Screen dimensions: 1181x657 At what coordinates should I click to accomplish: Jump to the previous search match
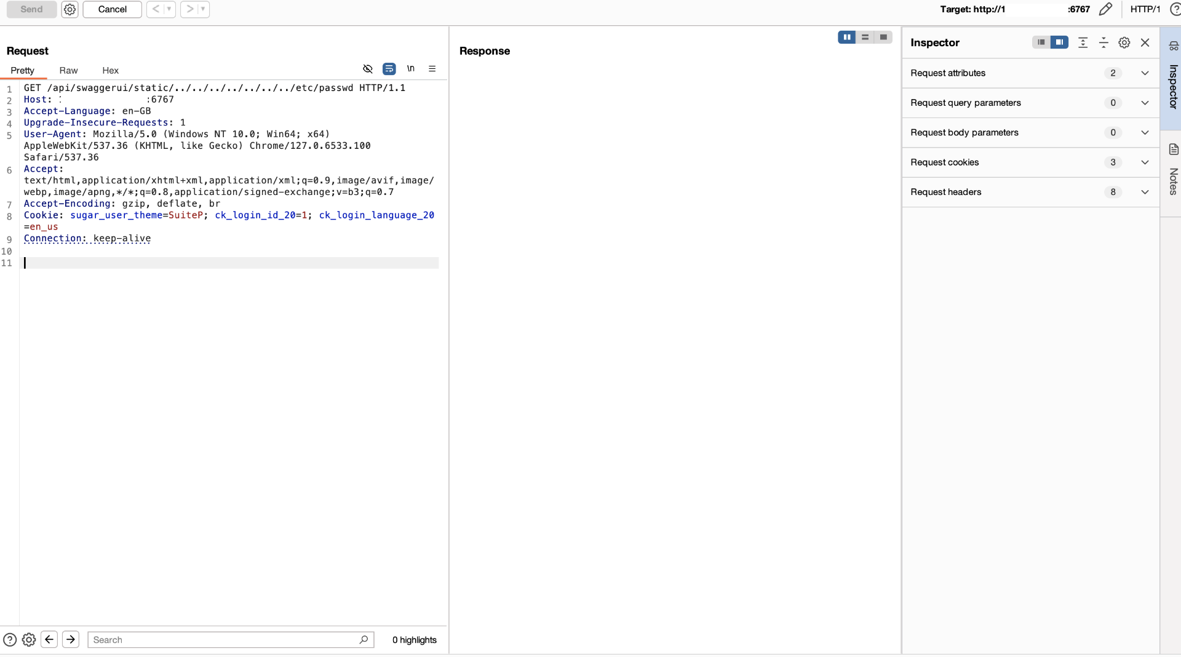(49, 640)
